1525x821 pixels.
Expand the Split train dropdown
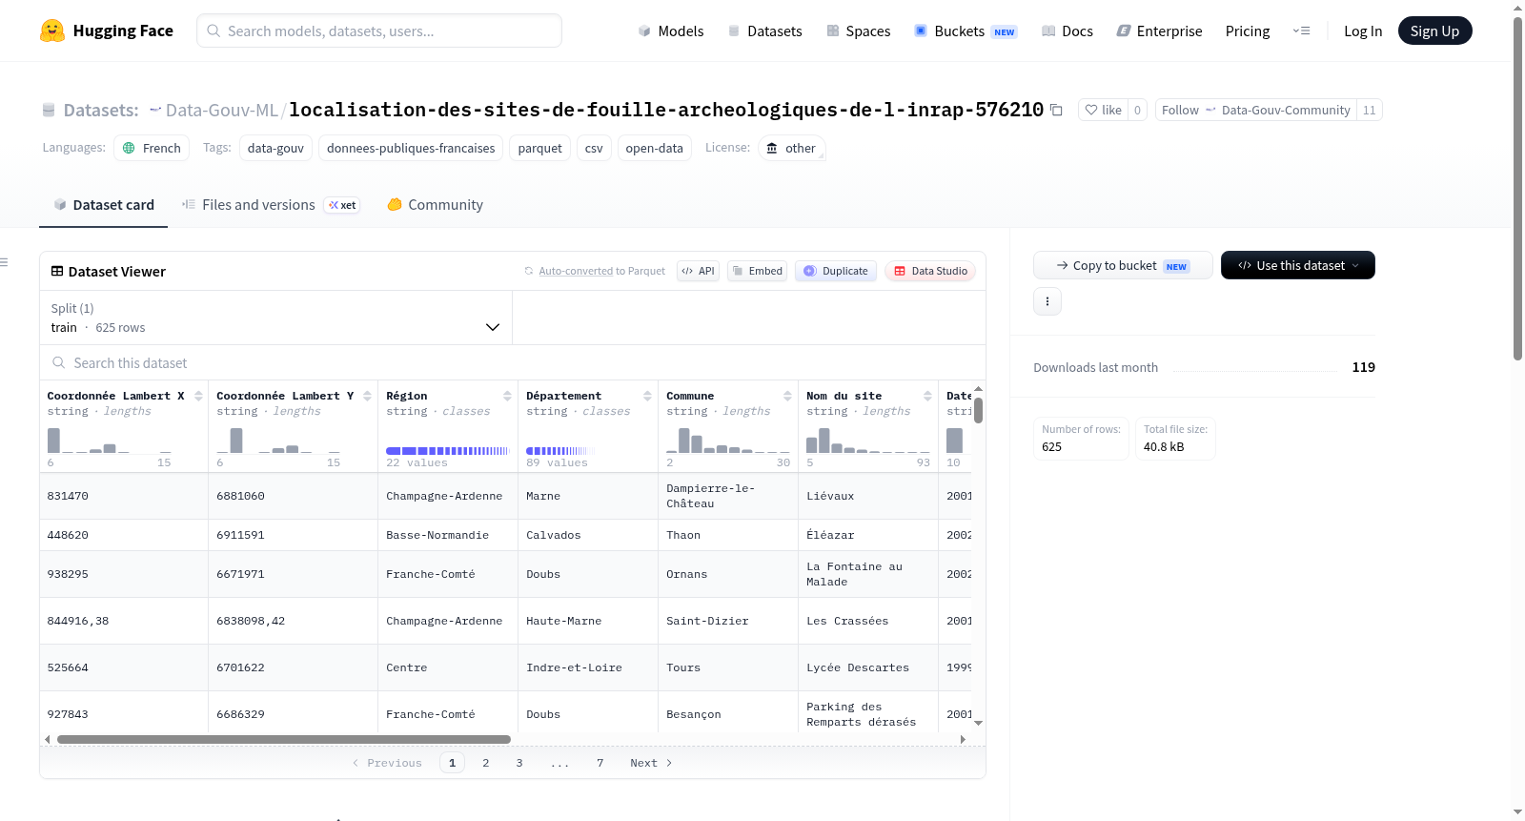275,318
